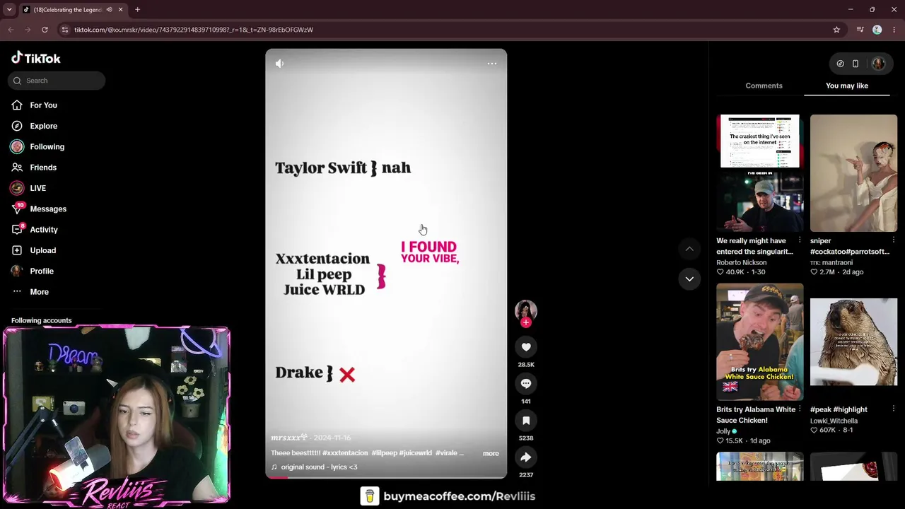This screenshot has height=509, width=905.
Task: Visit Lowki_Witchella's profile
Action: pyautogui.click(x=834, y=421)
